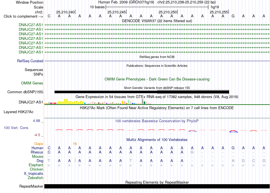Click the GENCODE V50lift37 track title
Viewport: 270px width, 193px height.
point(157,21)
